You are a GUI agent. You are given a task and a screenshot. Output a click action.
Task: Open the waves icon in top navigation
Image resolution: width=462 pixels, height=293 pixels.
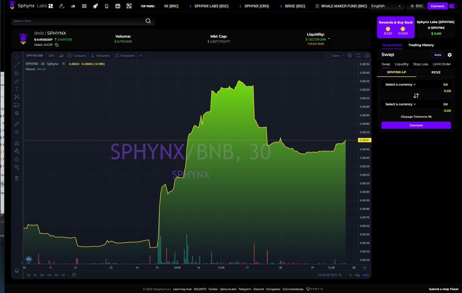pyautogui.click(x=84, y=6)
